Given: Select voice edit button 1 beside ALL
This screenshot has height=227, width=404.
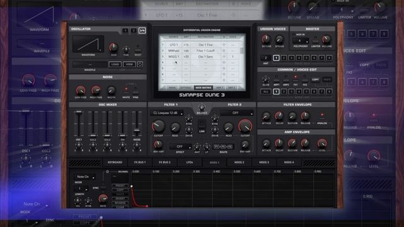Looking at the screenshot, I should [276, 91].
